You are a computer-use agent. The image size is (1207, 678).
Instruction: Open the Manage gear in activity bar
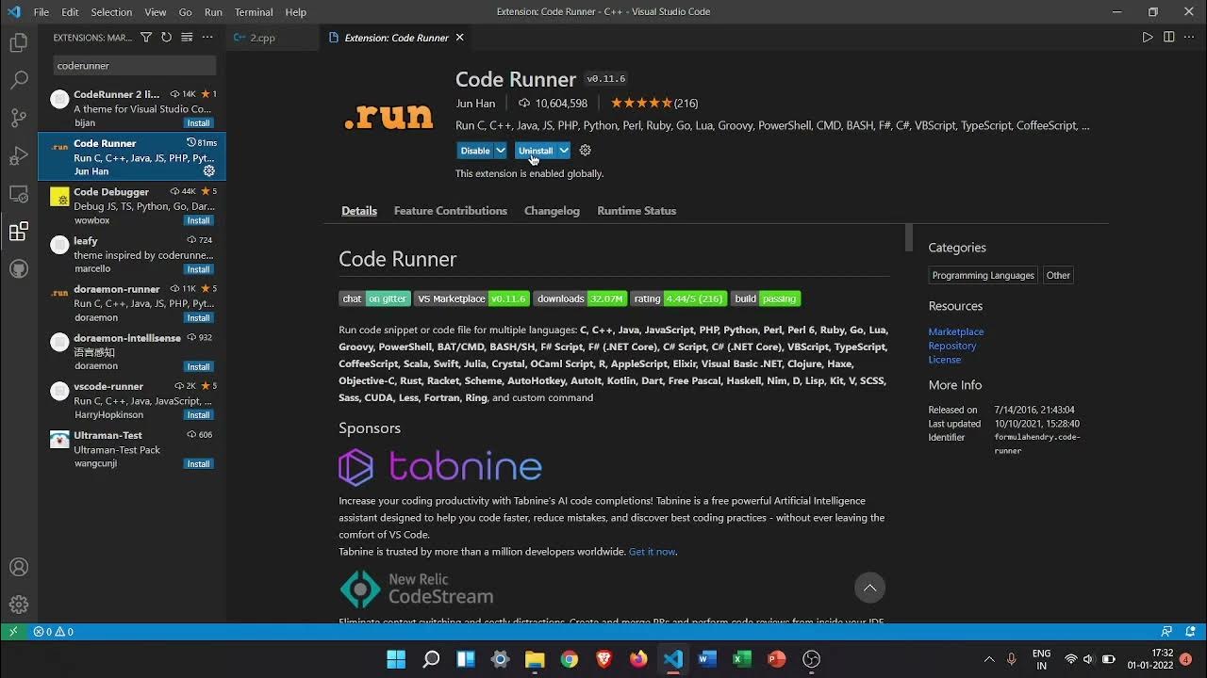coord(19,605)
